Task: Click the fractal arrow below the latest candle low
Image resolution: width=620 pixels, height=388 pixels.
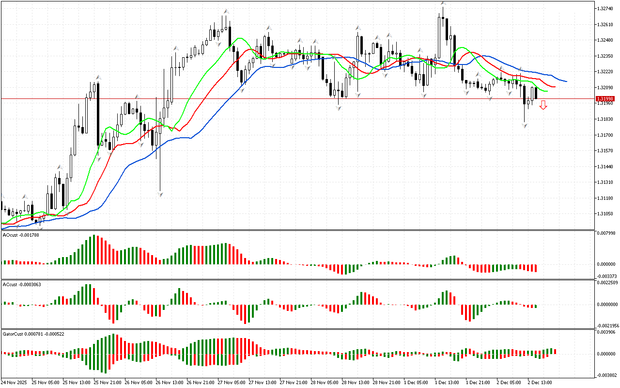Action: pos(525,126)
